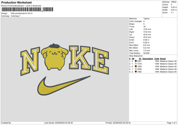Click the embroidered letter K in the preview
The width and height of the screenshot is (178, 125).
[x=80, y=58]
